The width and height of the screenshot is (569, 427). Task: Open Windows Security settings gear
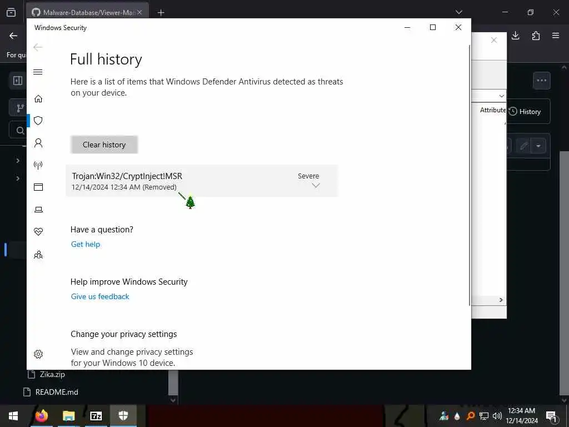(38, 354)
